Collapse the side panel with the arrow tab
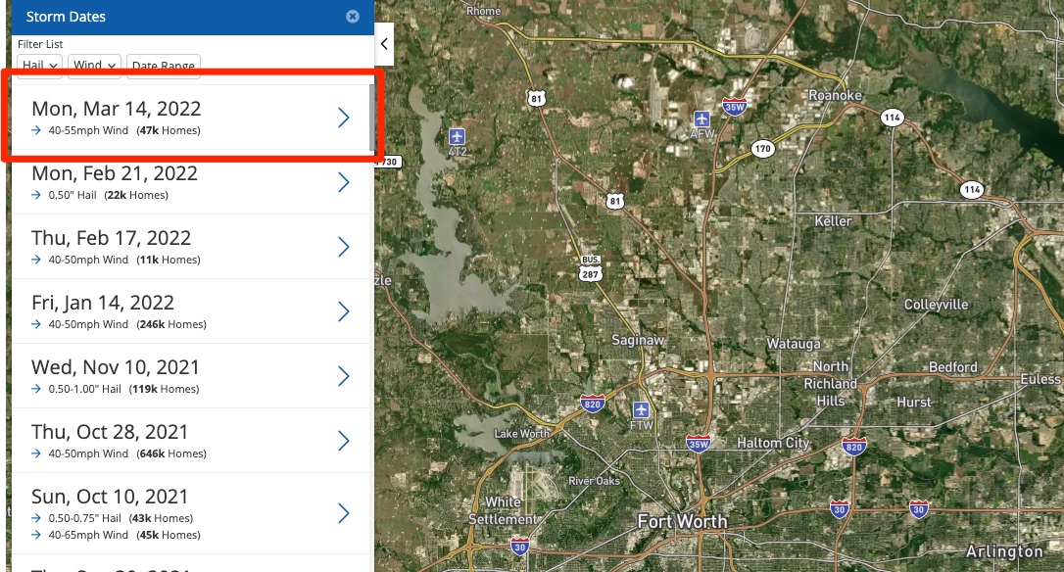This screenshot has height=572, width=1064. point(384,44)
